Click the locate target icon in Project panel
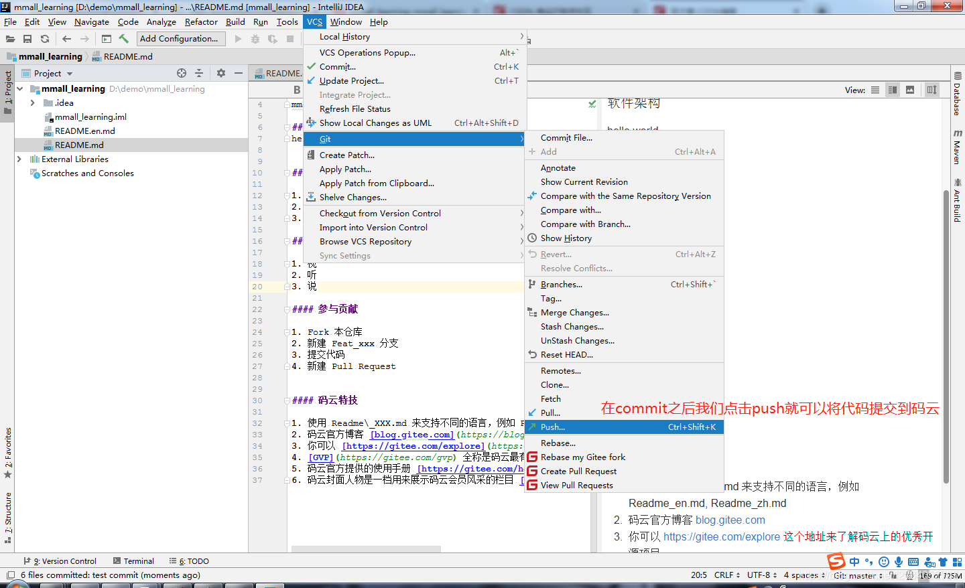965x588 pixels. click(182, 73)
